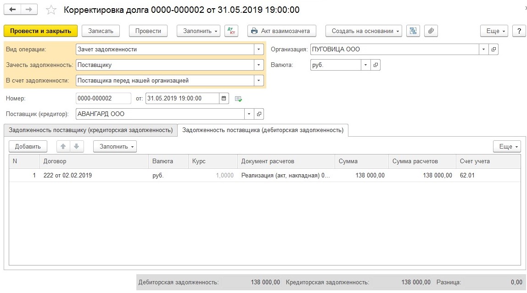The width and height of the screenshot is (527, 293).
Task: Expand Валюта currency dropdown
Action: point(366,65)
